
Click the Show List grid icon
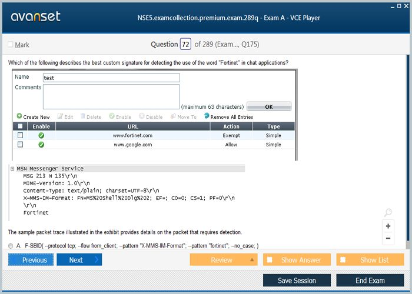(343, 260)
